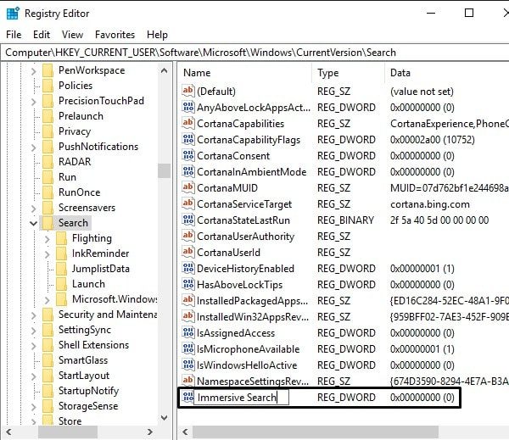The height and width of the screenshot is (440, 509).
Task: Select the StartupNotify key
Action: click(88, 391)
